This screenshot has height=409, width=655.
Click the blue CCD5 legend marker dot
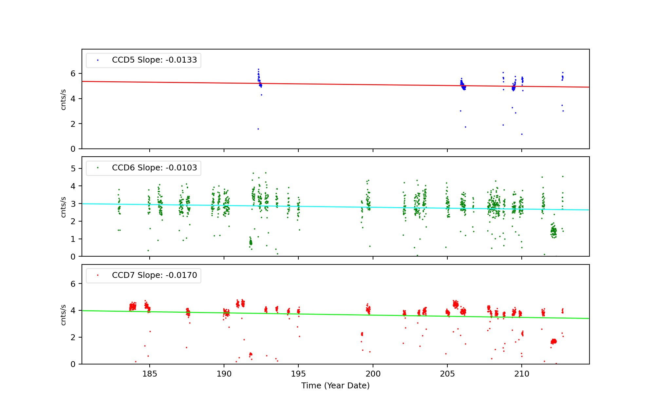pos(98,60)
